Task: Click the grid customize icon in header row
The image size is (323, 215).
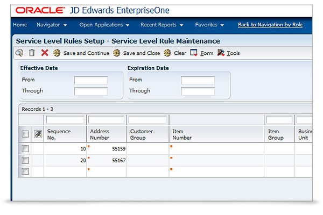Action: [38, 134]
